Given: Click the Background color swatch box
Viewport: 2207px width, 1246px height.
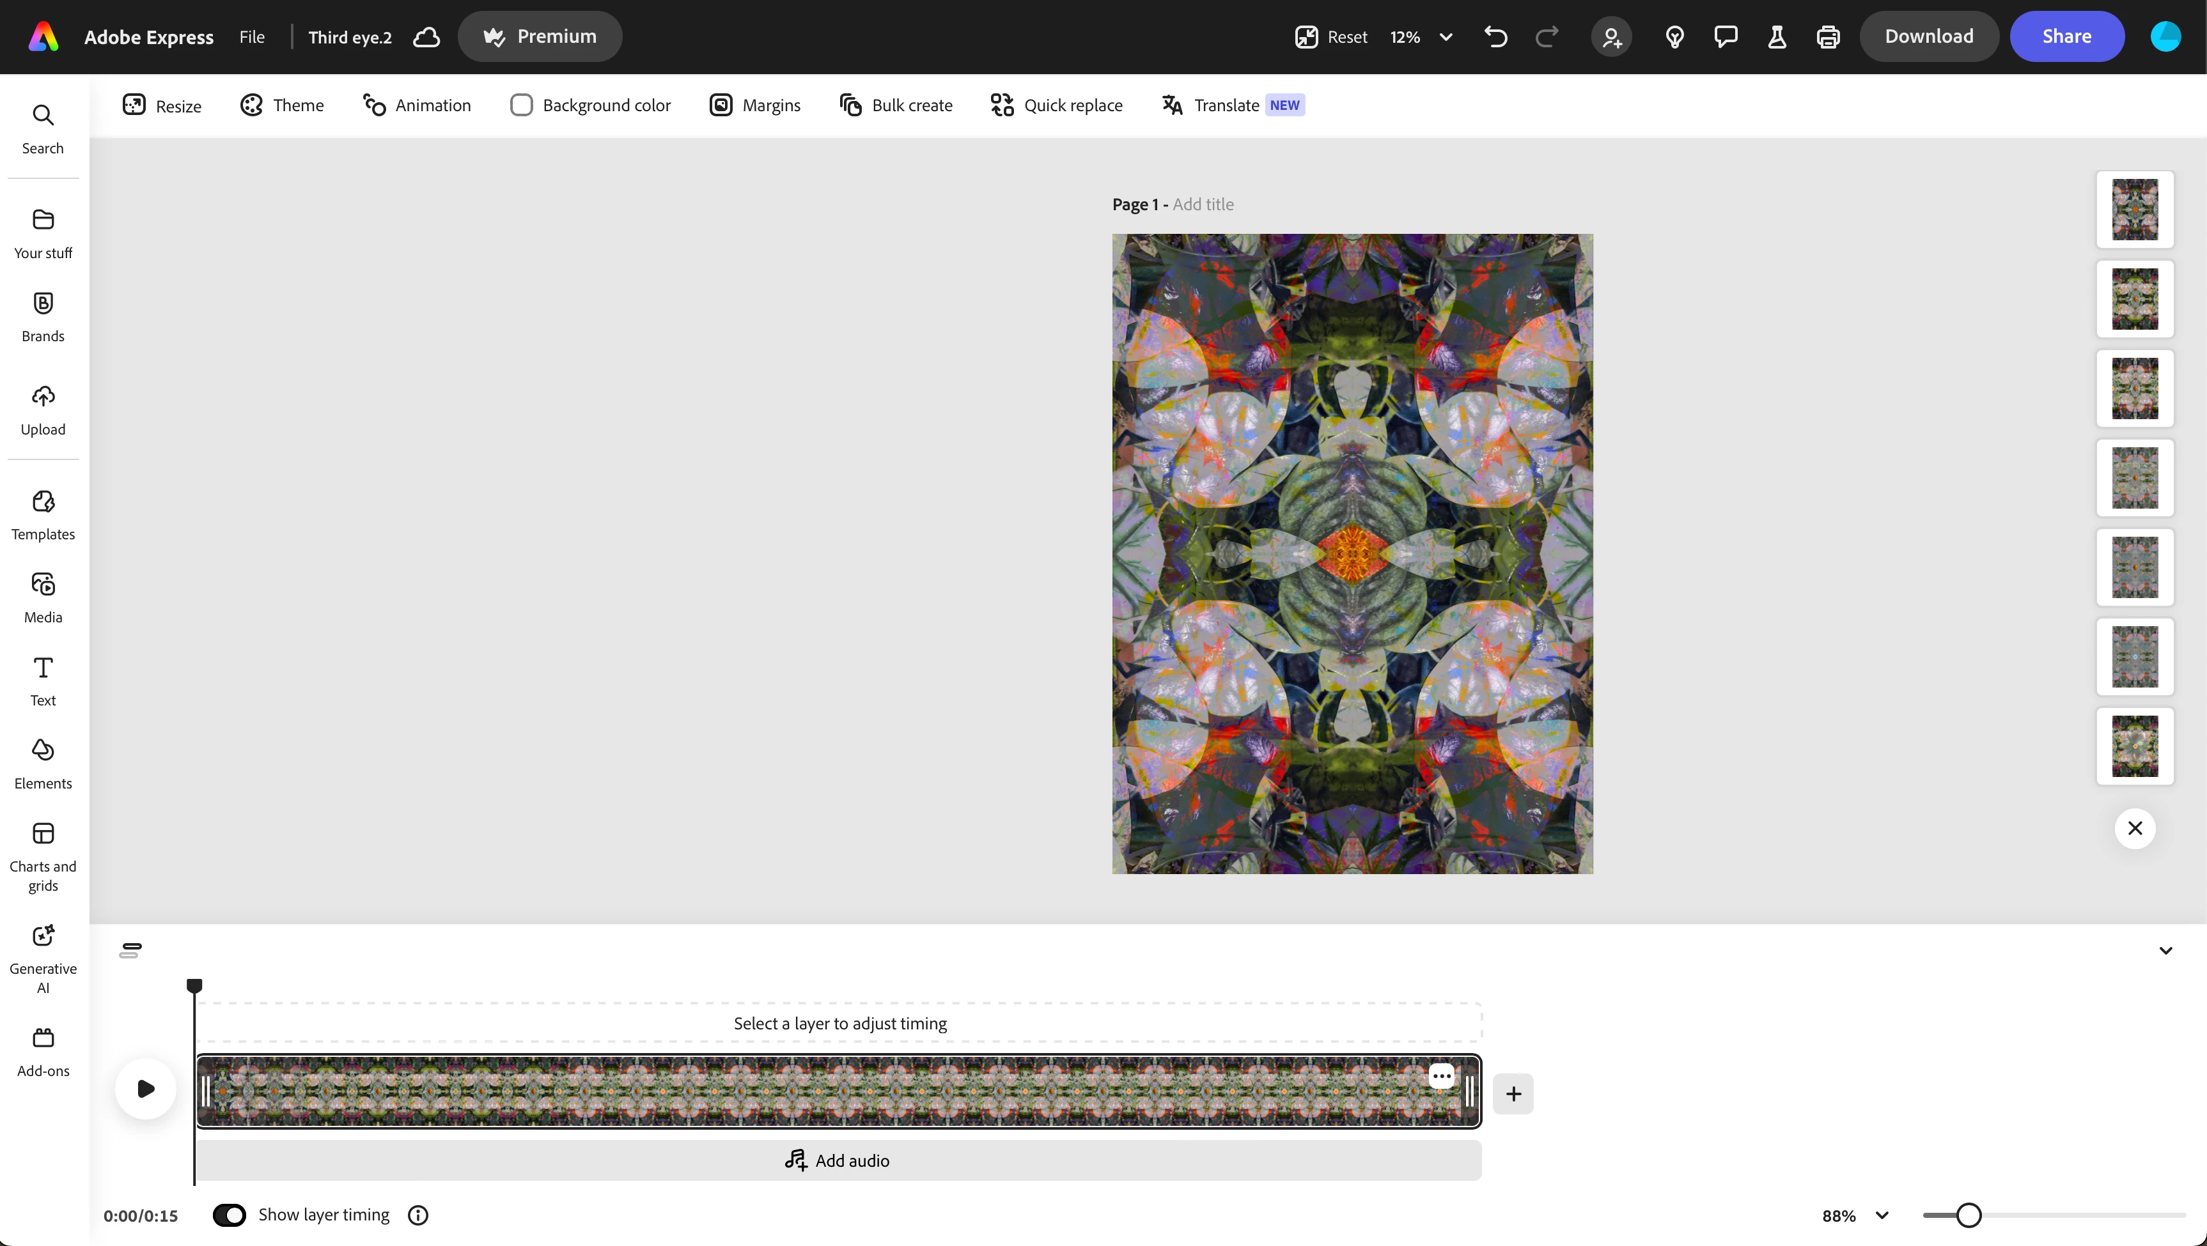Looking at the screenshot, I should [x=521, y=105].
